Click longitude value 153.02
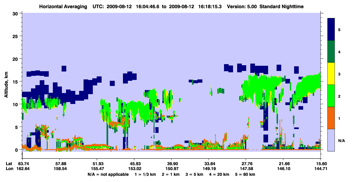 tap(134, 169)
